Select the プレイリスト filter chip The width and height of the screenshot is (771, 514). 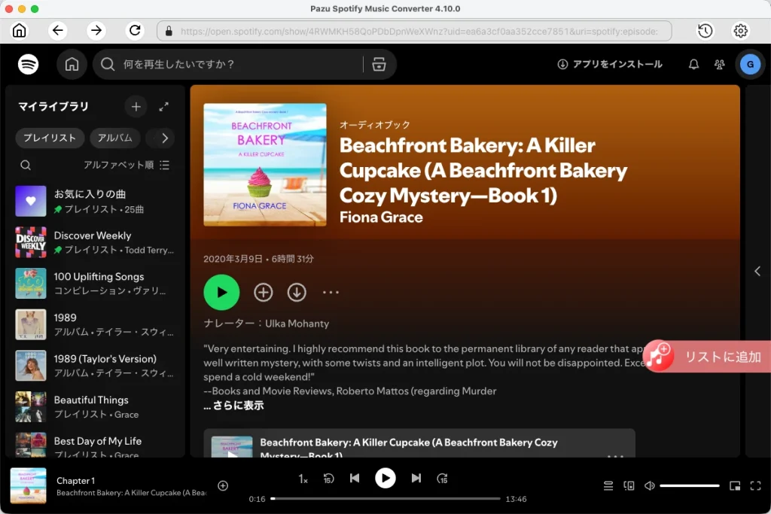50,138
